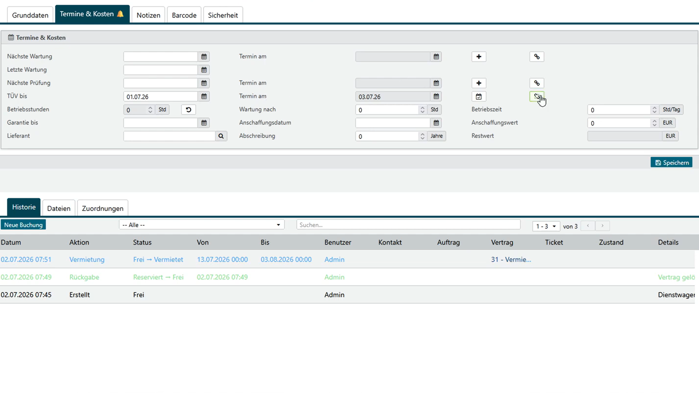Viewport: 699px width, 393px height.
Task: Open contract link '31 - Vermie...'
Action: tap(511, 259)
